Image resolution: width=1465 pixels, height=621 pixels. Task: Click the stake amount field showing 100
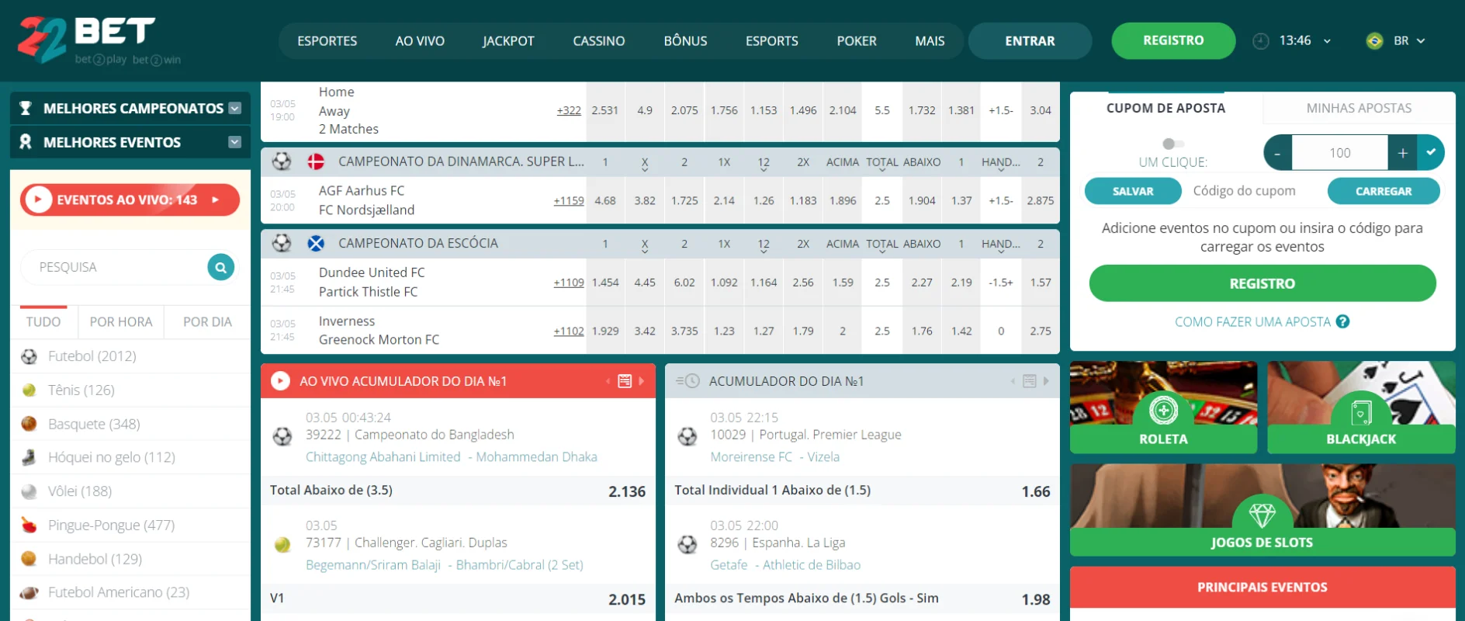pyautogui.click(x=1340, y=153)
